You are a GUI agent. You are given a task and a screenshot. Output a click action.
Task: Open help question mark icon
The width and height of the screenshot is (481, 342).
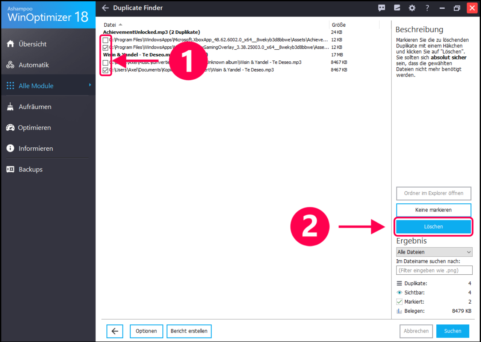click(427, 8)
